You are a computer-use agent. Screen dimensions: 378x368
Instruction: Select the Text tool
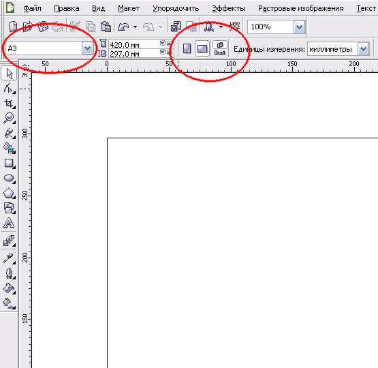9,223
